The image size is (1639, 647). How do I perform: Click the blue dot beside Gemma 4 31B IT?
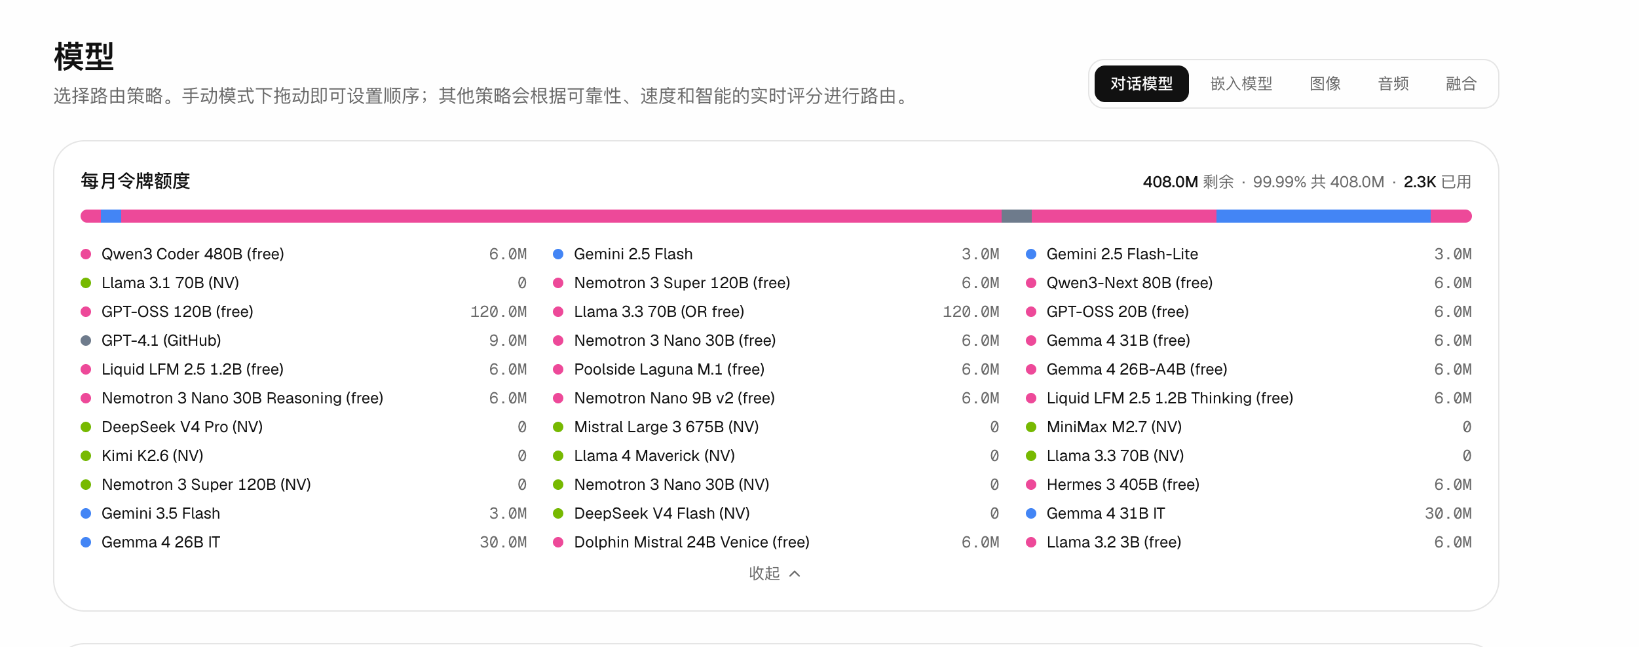coord(1031,513)
